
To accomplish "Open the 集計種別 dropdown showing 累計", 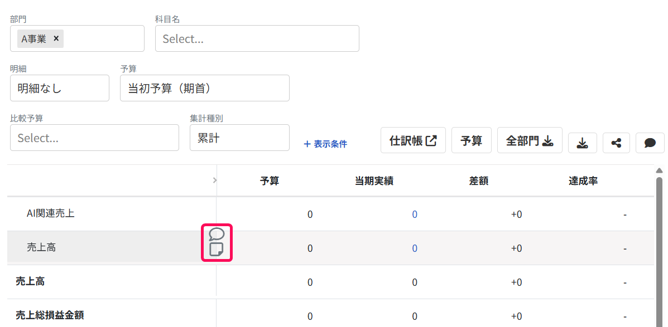I will (239, 138).
